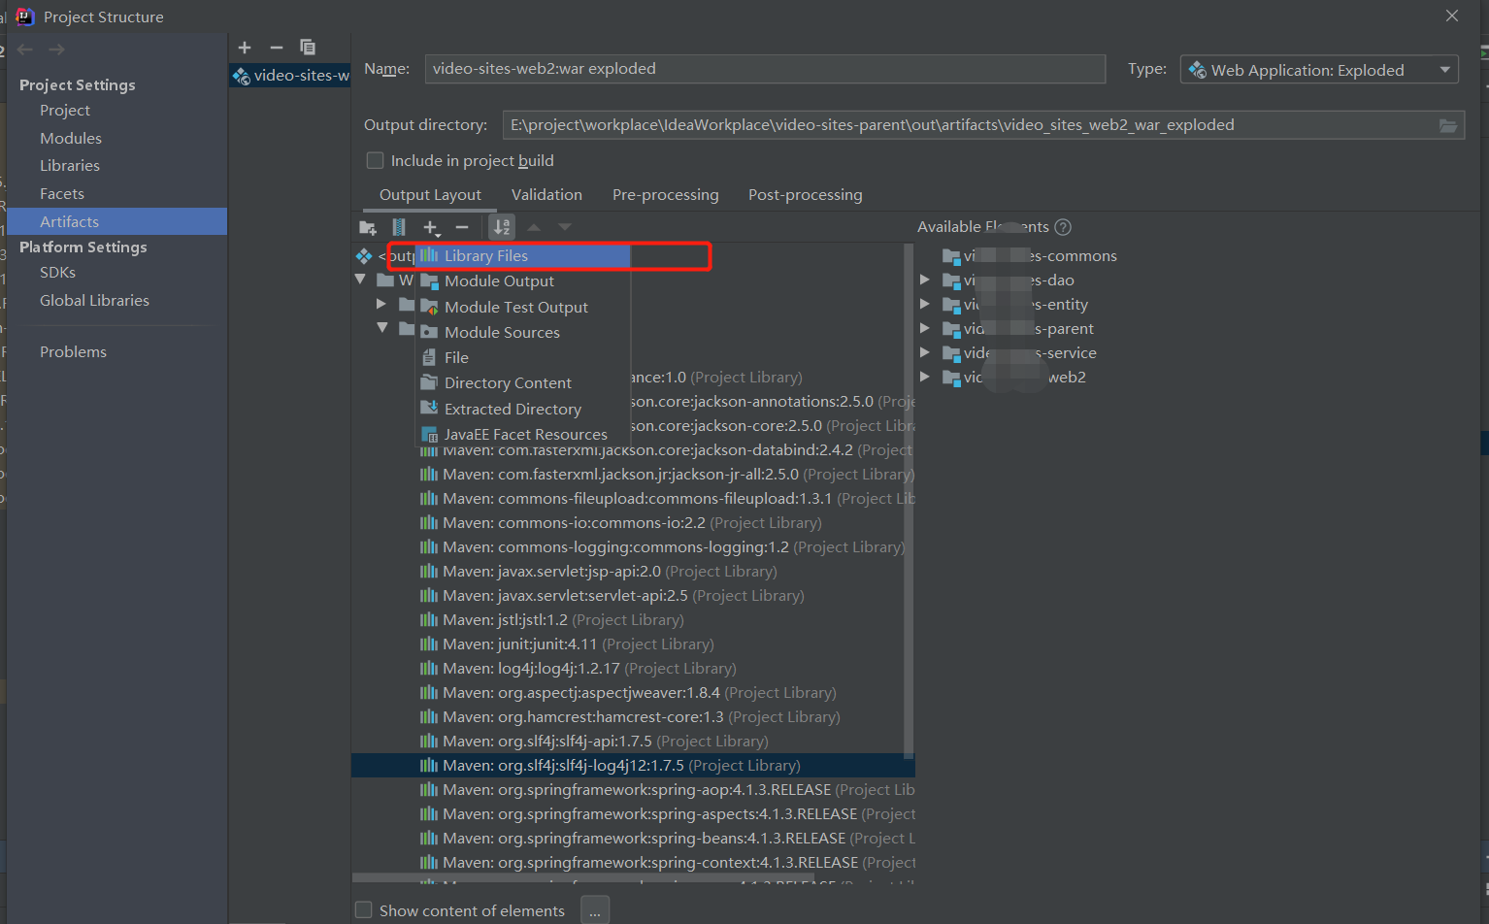Screen dimensions: 1489x924
Task: Click the move down arrow icon
Action: 564,227
